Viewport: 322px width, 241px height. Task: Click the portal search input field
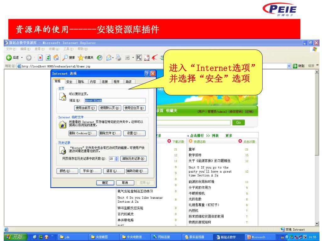pos(193,123)
